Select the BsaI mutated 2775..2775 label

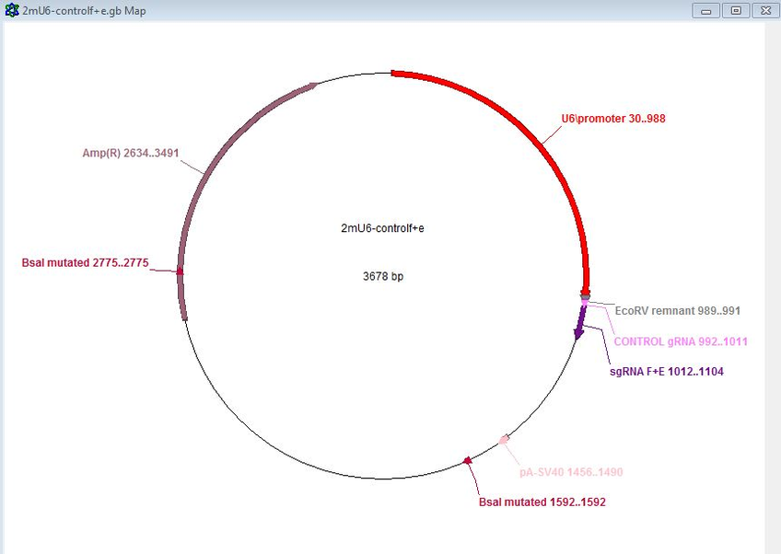pyautogui.click(x=85, y=263)
